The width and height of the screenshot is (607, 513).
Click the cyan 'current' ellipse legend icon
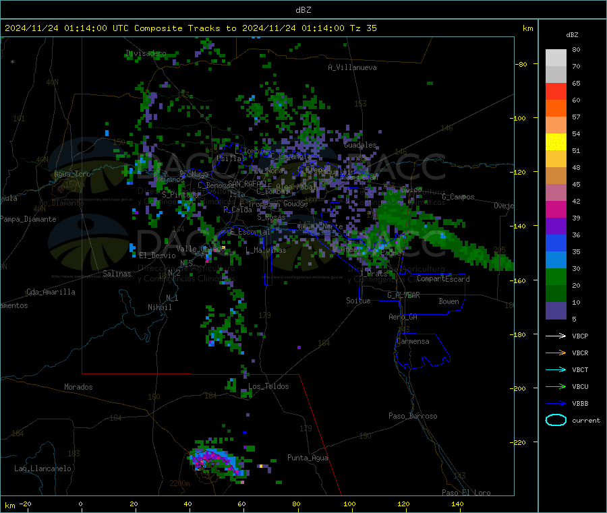pos(556,420)
